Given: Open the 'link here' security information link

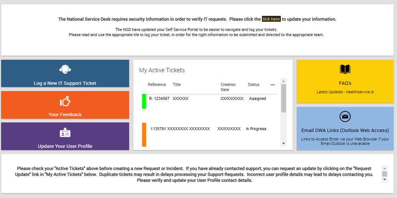Looking at the screenshot, I should coord(271,19).
